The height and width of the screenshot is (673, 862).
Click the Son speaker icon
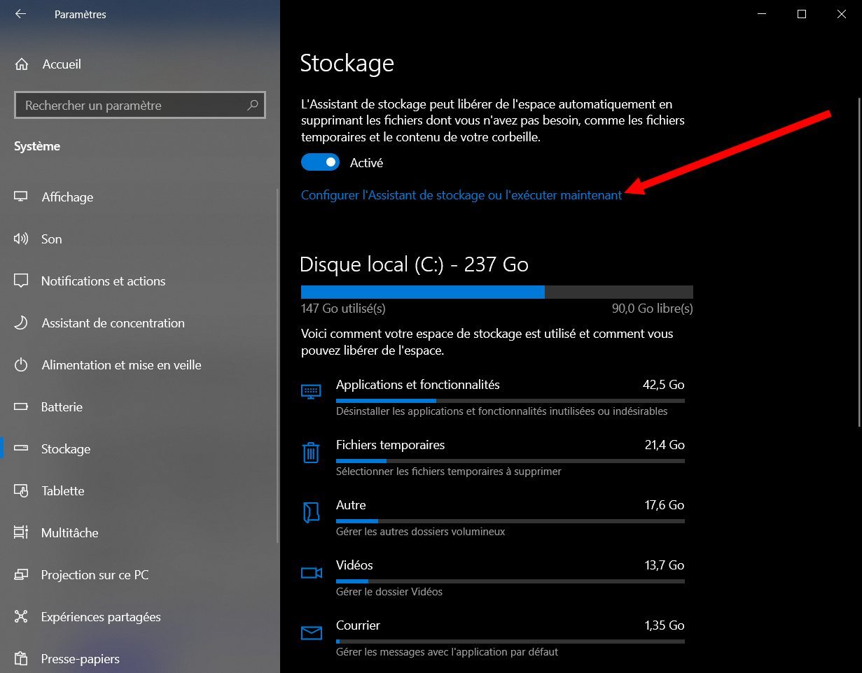click(21, 239)
